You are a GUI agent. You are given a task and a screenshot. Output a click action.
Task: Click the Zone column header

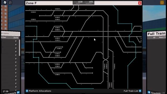click(16, 38)
